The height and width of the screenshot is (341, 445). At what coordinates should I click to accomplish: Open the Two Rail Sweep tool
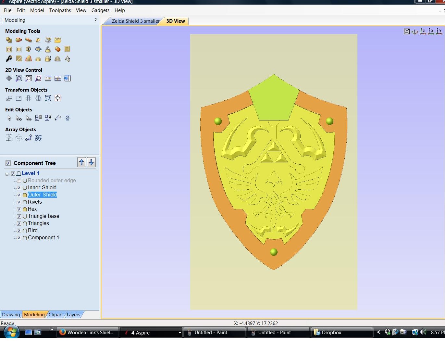[19, 40]
